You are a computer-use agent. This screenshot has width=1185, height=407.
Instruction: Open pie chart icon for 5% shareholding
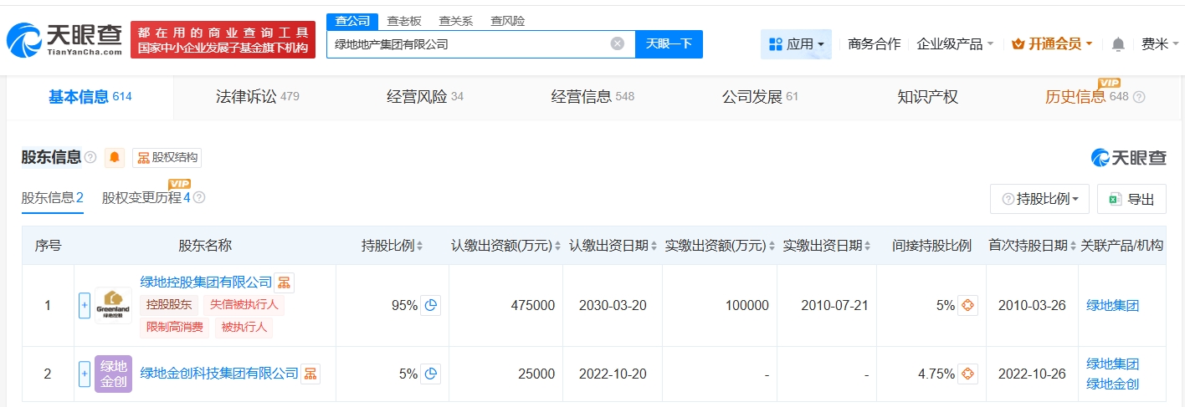(430, 374)
